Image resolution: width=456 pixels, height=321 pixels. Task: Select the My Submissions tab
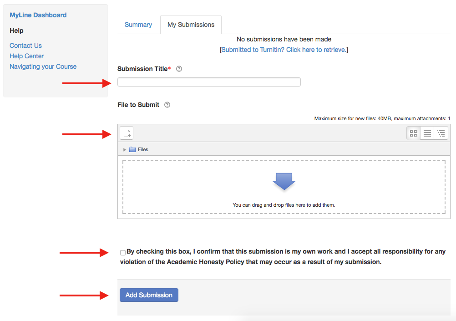tap(191, 25)
